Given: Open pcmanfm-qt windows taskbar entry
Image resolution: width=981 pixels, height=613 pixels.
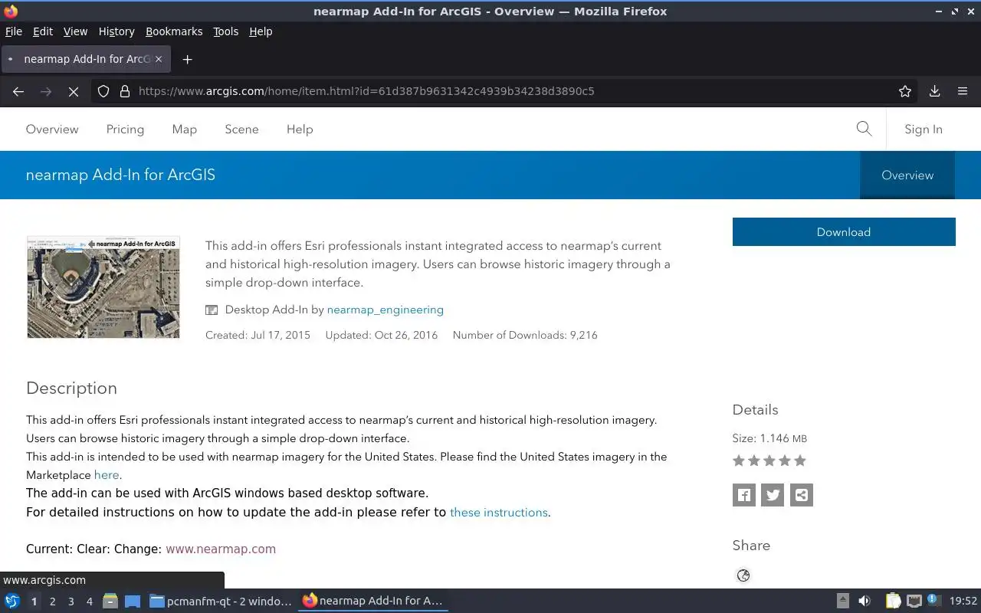Looking at the screenshot, I should click(x=221, y=601).
